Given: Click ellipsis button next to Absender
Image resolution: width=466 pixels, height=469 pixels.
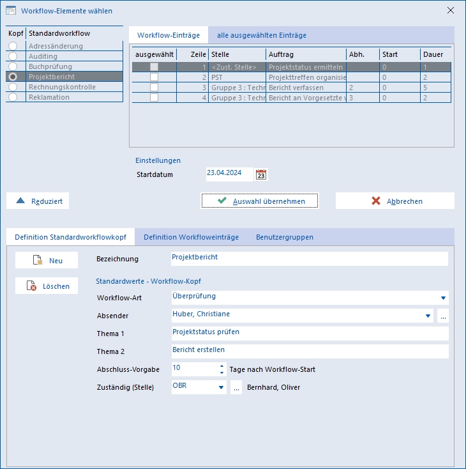Looking at the screenshot, I should coord(443,316).
